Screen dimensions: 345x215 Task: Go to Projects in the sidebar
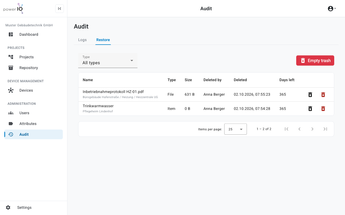coord(33,57)
